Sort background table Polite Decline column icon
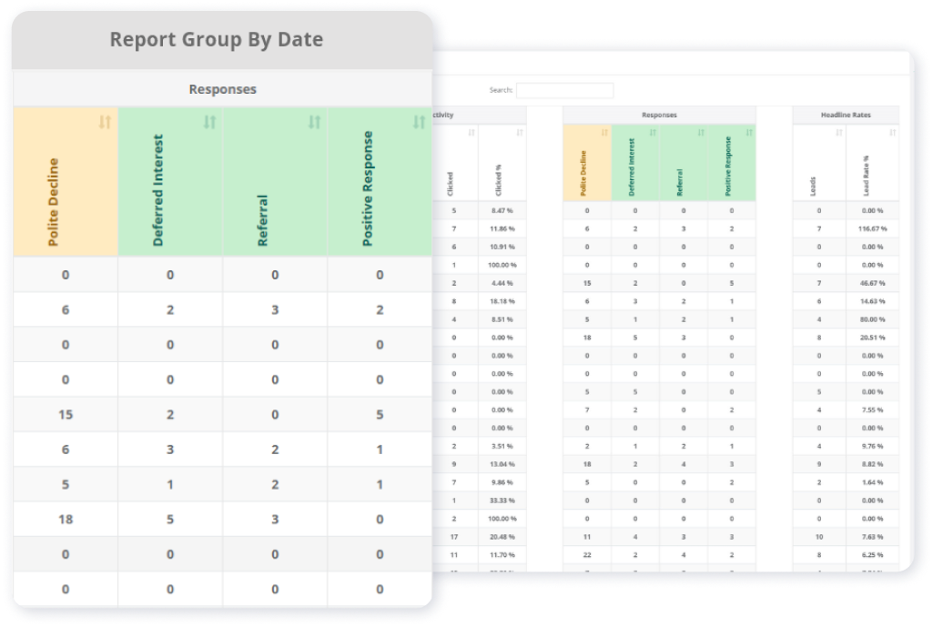The image size is (933, 627). click(x=604, y=133)
